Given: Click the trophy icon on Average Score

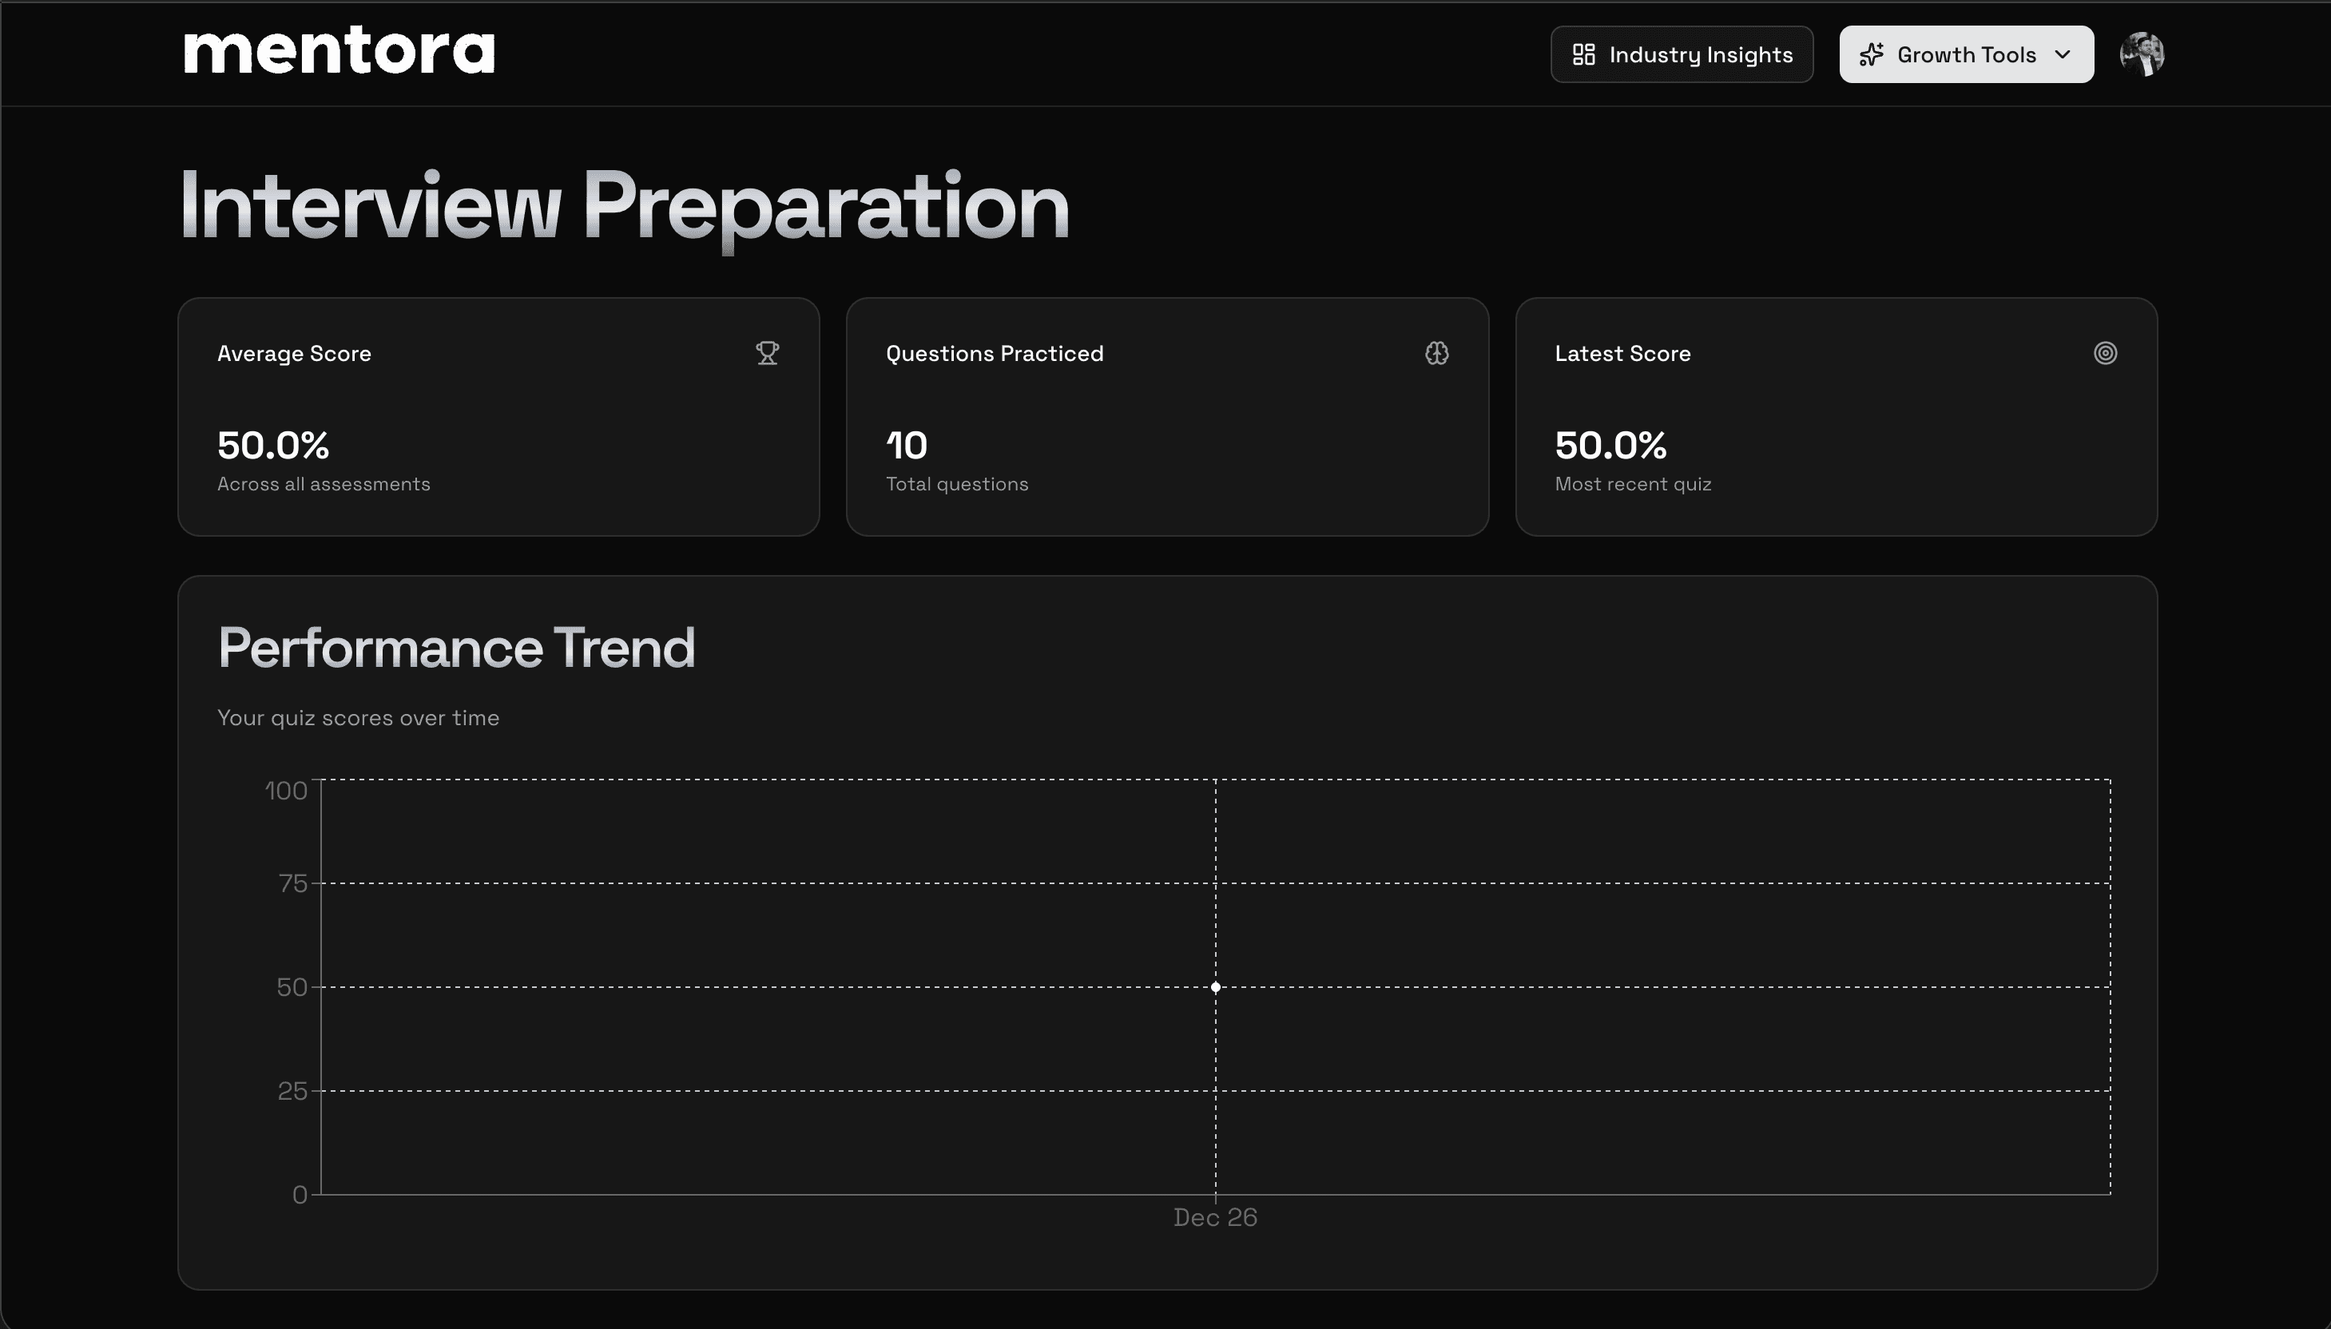Looking at the screenshot, I should coord(768,353).
